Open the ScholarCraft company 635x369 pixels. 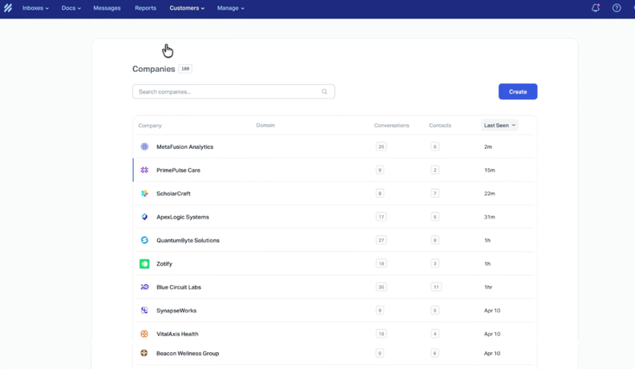tap(173, 194)
